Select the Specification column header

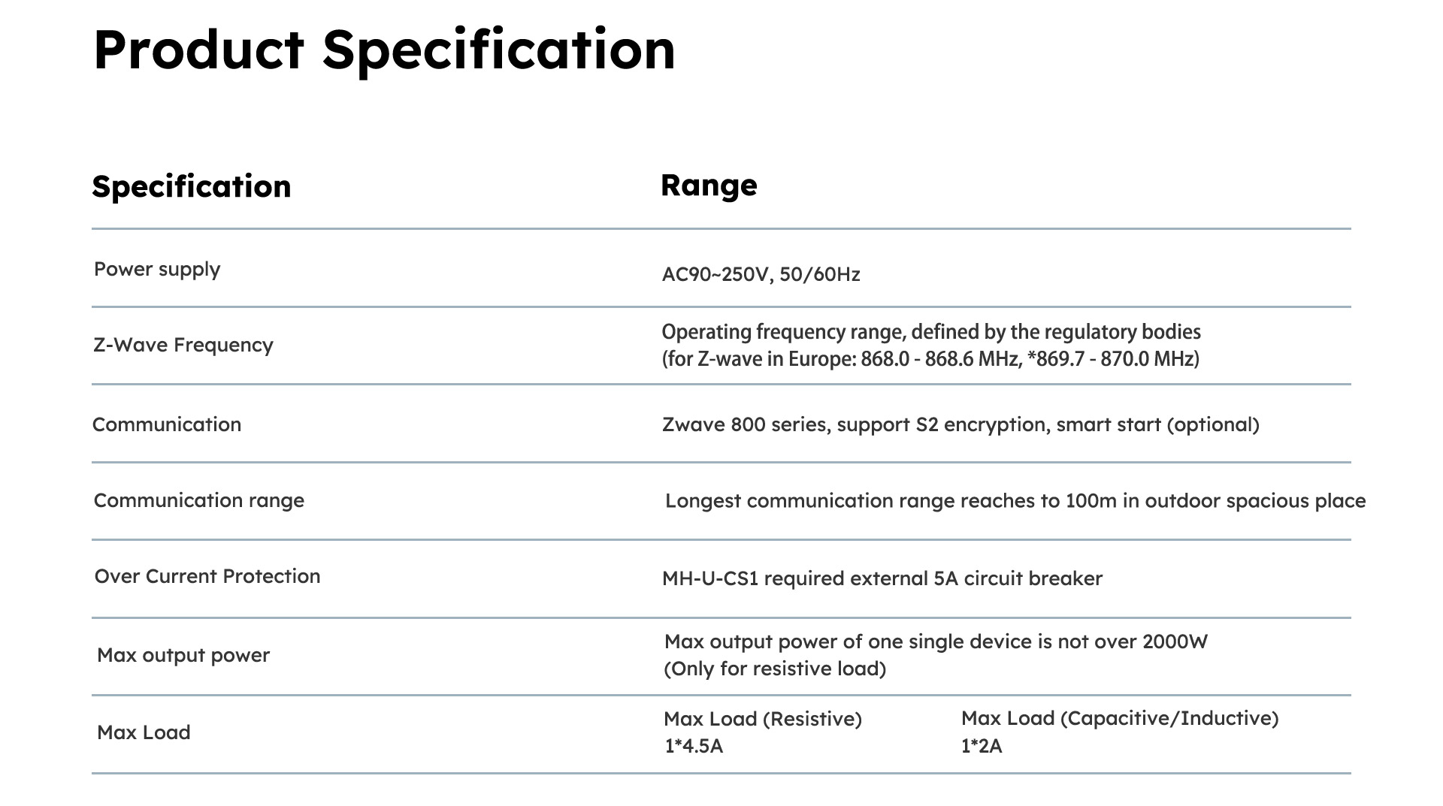(x=191, y=186)
